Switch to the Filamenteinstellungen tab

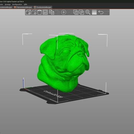point(23,7)
